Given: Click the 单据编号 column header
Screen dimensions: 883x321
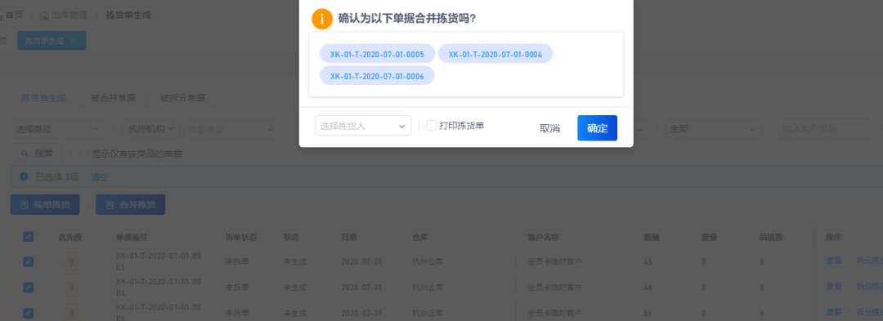Looking at the screenshot, I should tap(132, 237).
